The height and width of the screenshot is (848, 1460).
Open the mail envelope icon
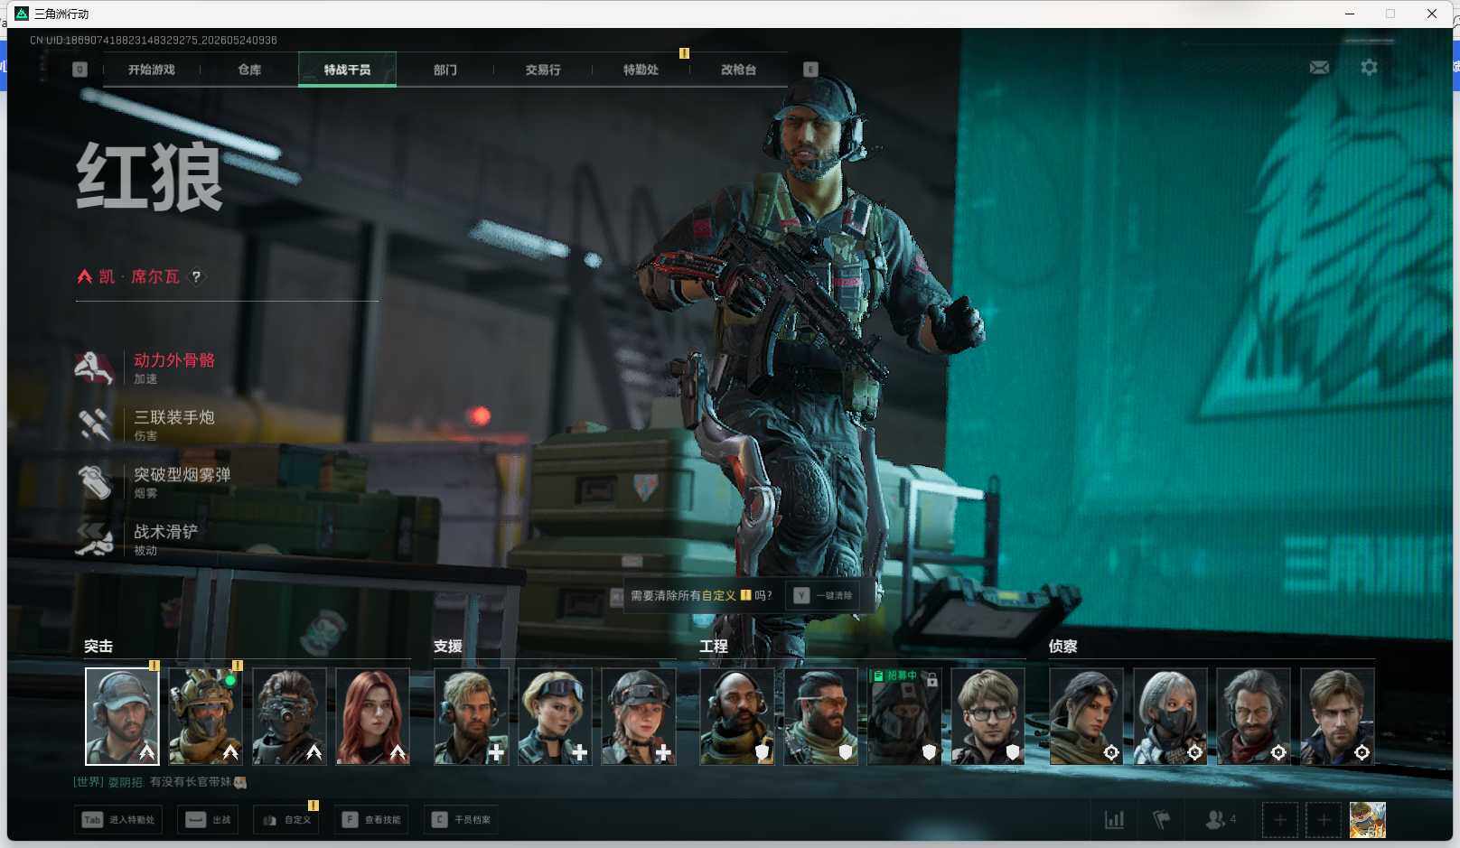point(1319,68)
